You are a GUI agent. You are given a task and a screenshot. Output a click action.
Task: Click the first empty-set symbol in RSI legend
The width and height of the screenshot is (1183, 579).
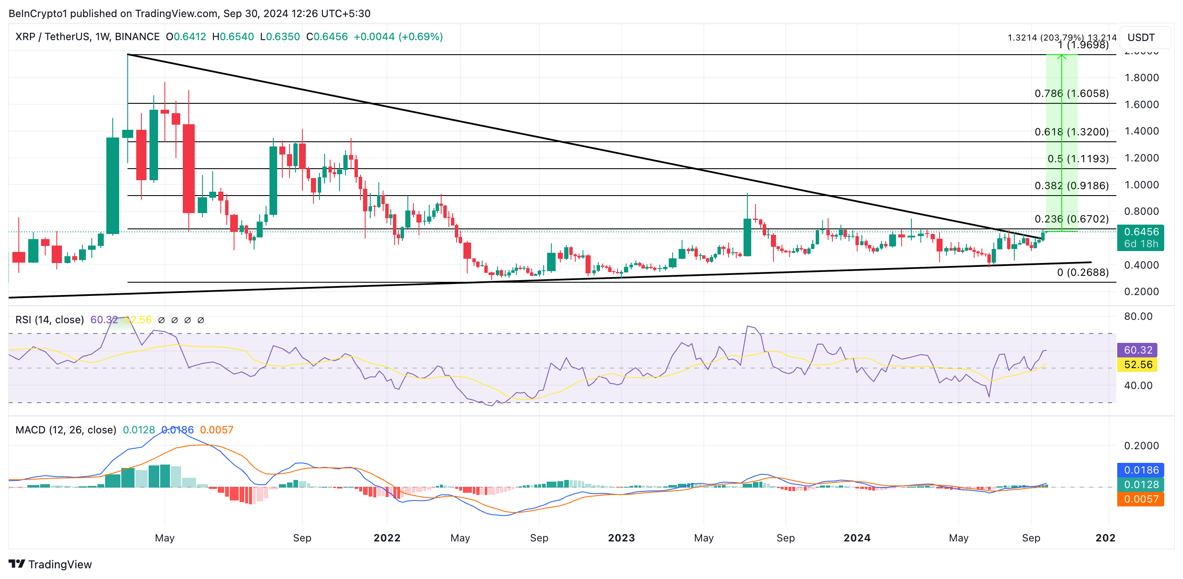pyautogui.click(x=161, y=320)
